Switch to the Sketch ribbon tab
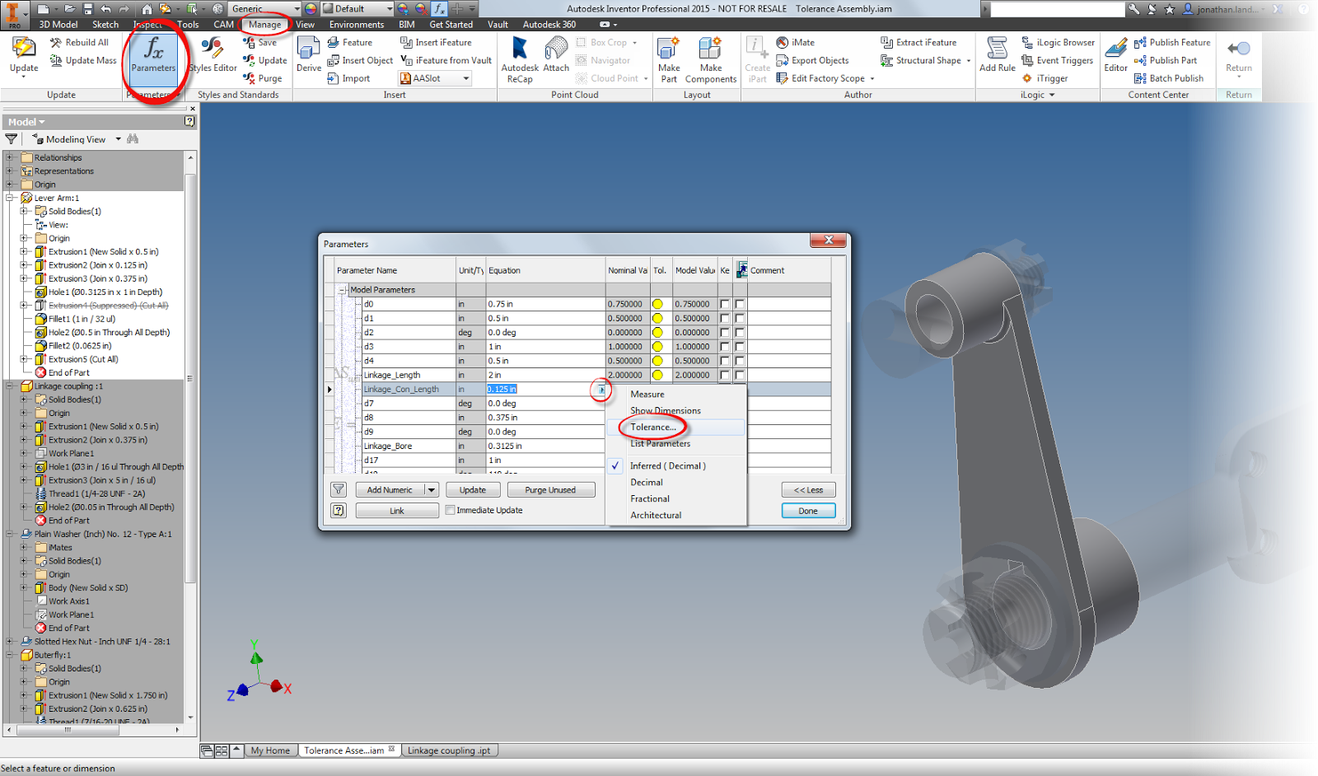This screenshot has height=776, width=1318. point(105,25)
